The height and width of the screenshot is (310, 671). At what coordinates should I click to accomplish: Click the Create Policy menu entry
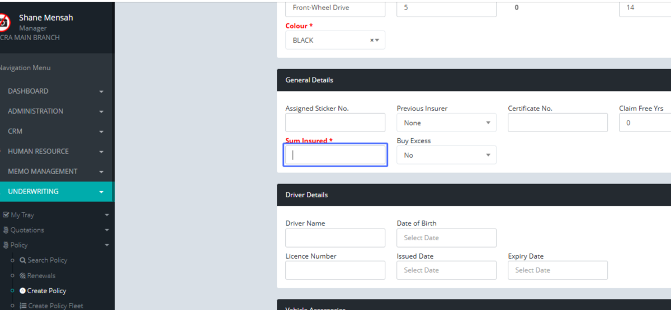(46, 290)
